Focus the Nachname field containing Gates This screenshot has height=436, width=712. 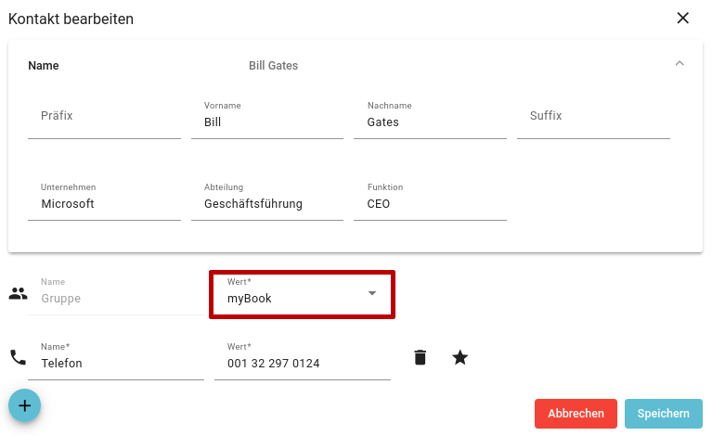(430, 122)
